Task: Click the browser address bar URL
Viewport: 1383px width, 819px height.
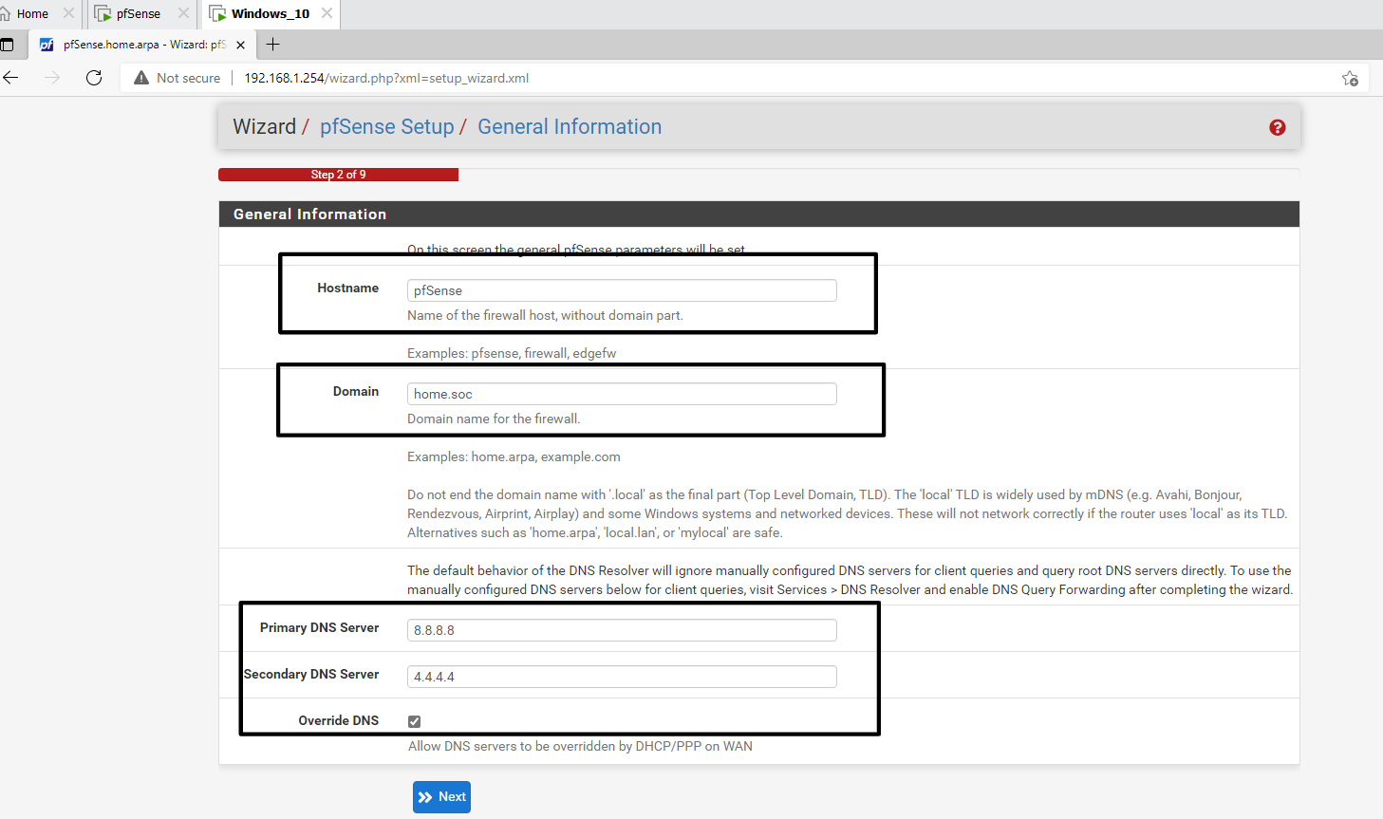Action: click(x=386, y=78)
